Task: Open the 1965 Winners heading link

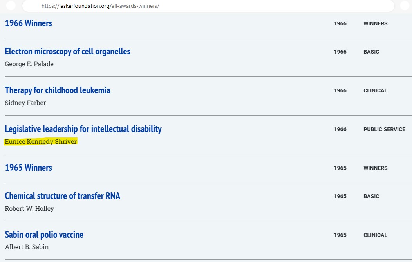Action: (28, 168)
